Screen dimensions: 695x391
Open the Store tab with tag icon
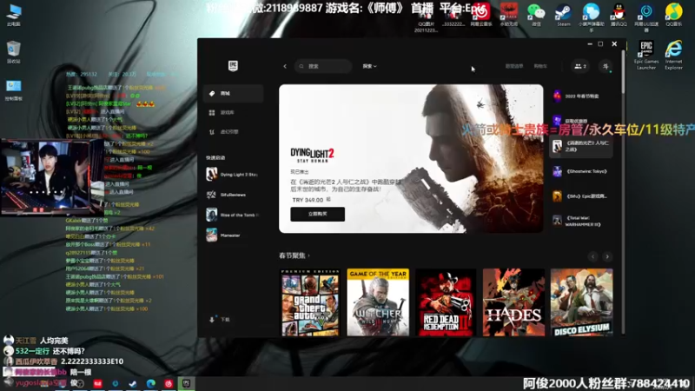pos(233,94)
